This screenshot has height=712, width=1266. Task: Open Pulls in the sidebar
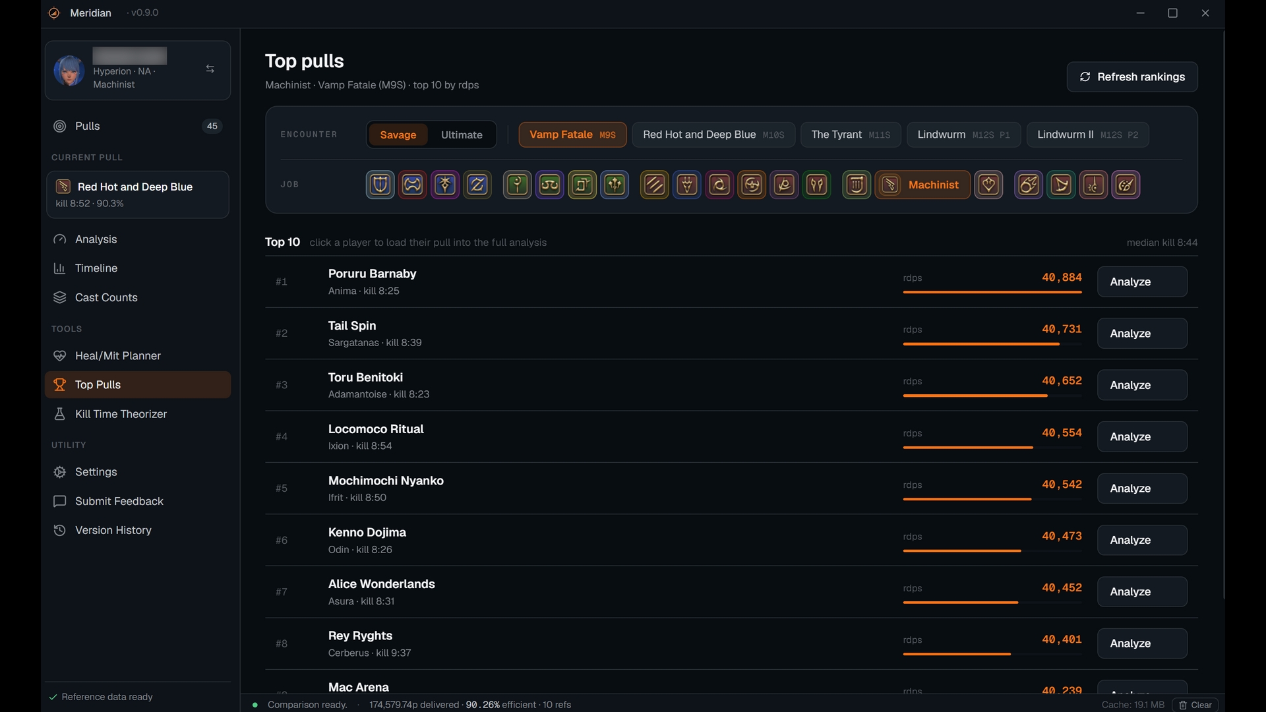138,126
